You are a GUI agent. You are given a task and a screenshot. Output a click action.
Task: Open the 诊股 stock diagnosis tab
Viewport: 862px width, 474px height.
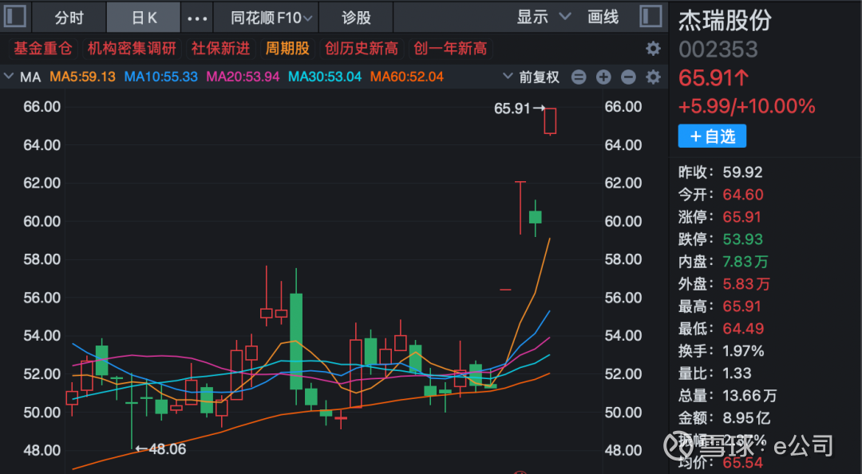click(356, 18)
